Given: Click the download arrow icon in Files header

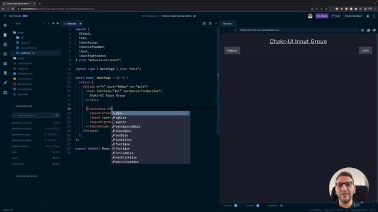Looking at the screenshot, I should click(x=44, y=24).
